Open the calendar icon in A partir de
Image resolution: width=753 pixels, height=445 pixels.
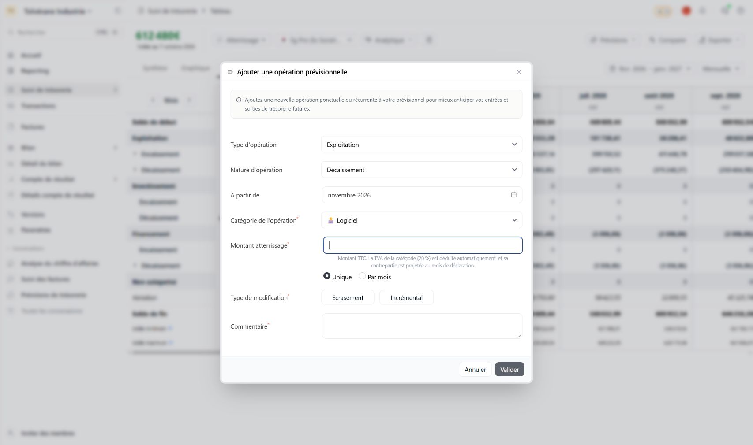click(x=513, y=195)
